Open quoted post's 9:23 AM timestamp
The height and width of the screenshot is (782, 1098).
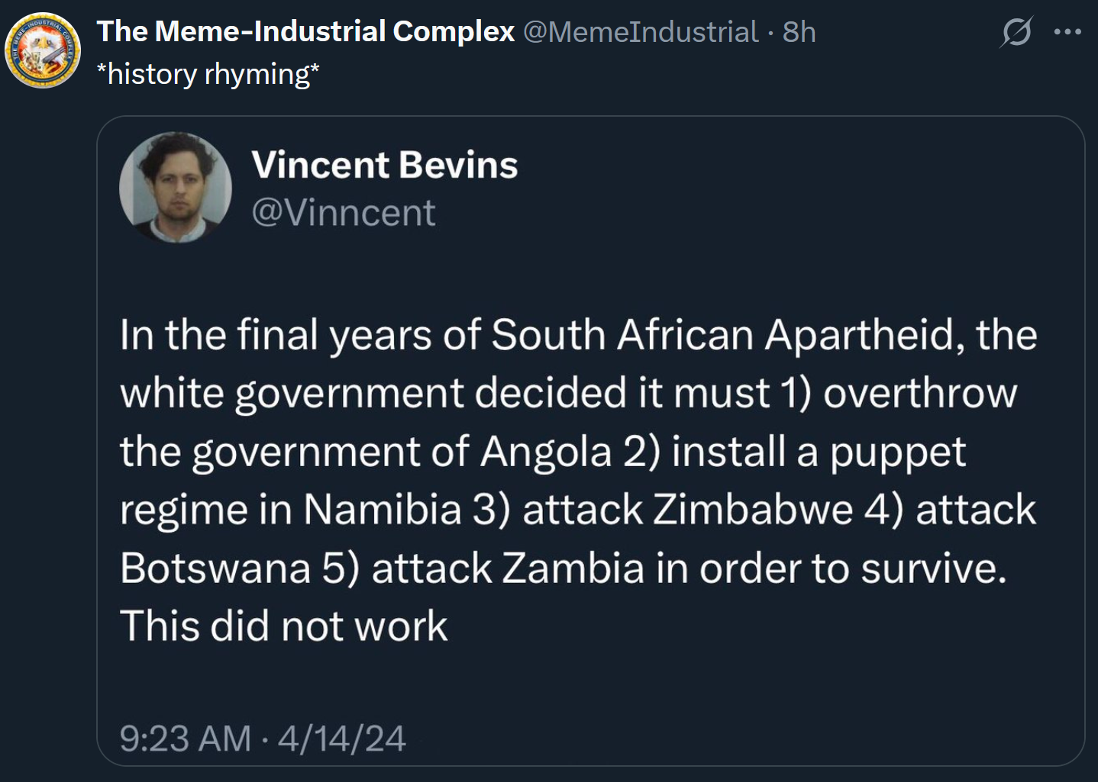point(186,739)
